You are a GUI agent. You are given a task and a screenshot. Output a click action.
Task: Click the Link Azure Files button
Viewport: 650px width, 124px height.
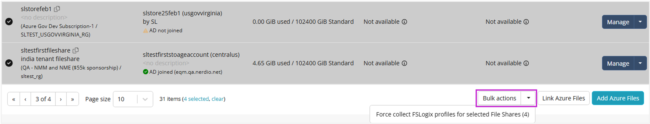click(x=563, y=98)
